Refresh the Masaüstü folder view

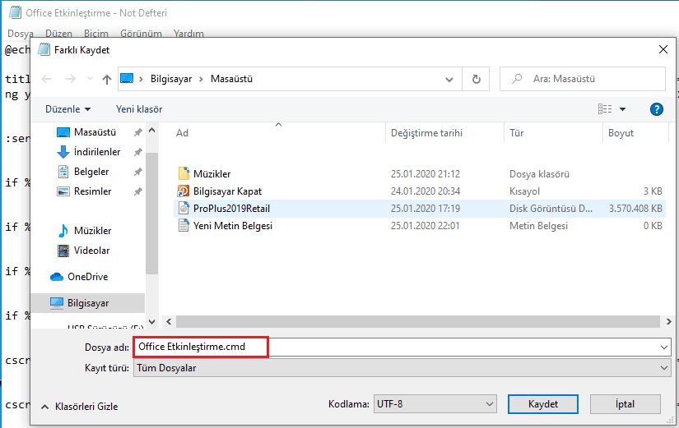click(476, 79)
